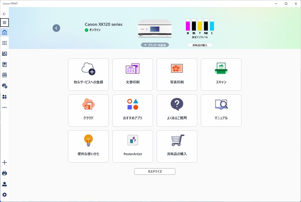Click the PGBK ink level bar
The width and height of the screenshot is (301, 202).
[206, 25]
